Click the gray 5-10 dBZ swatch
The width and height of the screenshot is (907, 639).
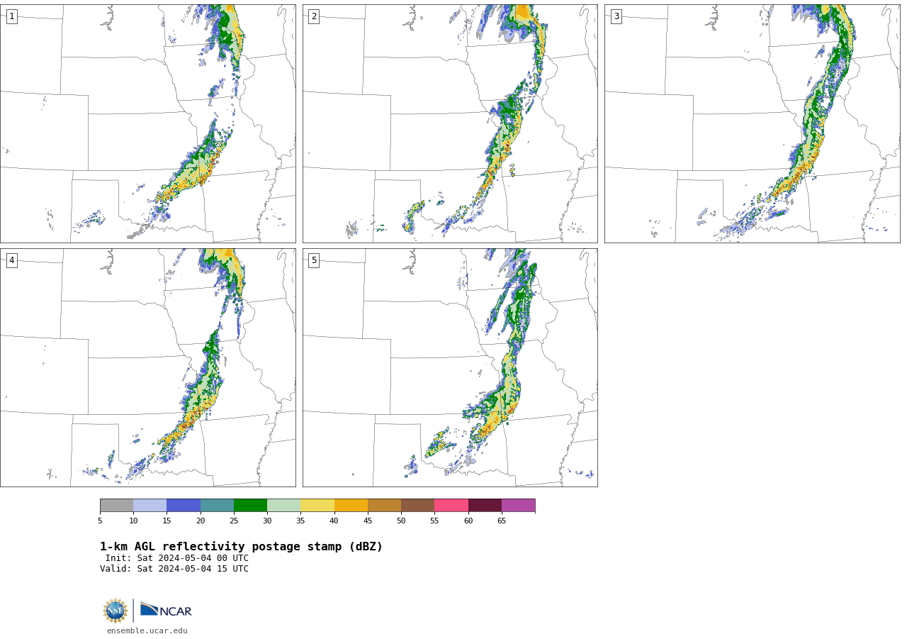(116, 505)
